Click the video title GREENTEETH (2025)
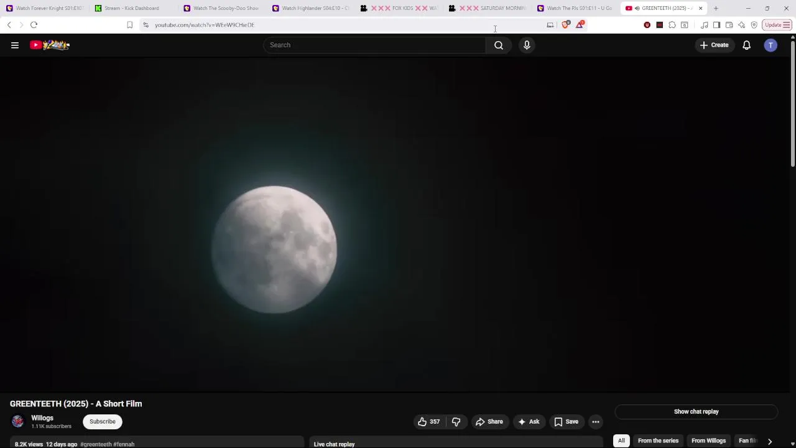This screenshot has height=448, width=796. tap(76, 404)
